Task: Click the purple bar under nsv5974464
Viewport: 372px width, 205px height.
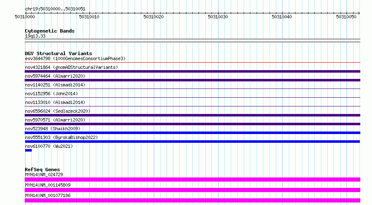Action: [x=192, y=80]
